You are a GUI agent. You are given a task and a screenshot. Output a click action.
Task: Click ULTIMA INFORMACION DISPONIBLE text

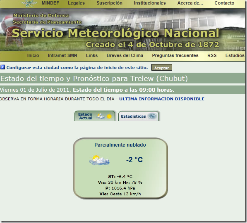tap(162, 99)
